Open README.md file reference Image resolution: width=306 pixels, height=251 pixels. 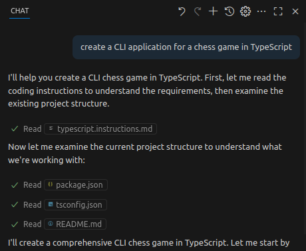(x=75, y=224)
